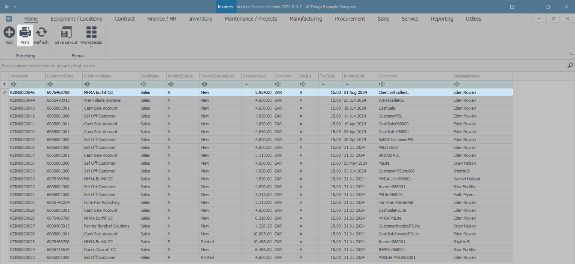Image resolution: width=575 pixels, height=264 pixels.
Task: Sort by the InvoiceNo column header
Action: [27, 76]
